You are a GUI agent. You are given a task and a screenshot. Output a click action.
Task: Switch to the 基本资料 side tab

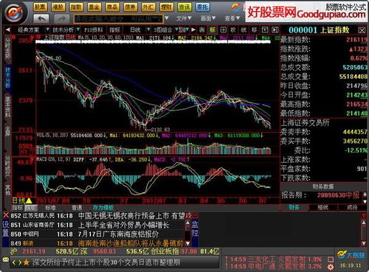(x=8, y=107)
